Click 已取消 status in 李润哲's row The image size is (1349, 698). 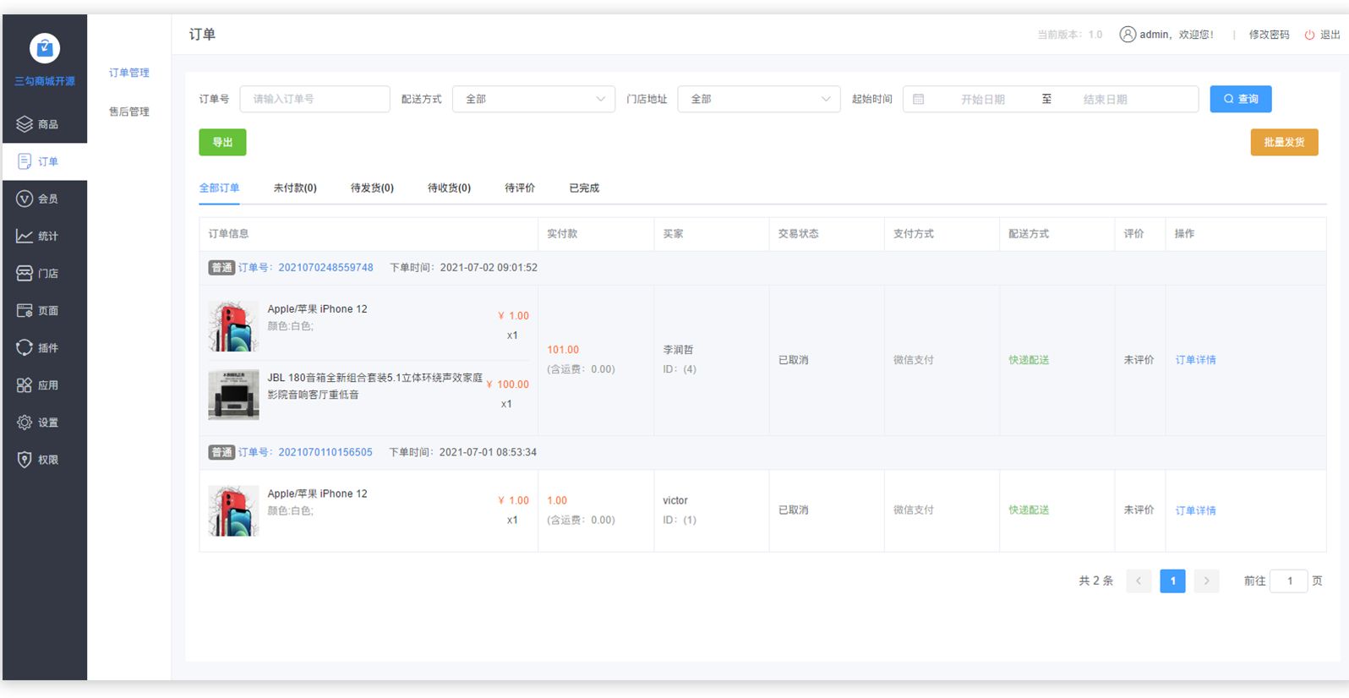[x=794, y=360]
